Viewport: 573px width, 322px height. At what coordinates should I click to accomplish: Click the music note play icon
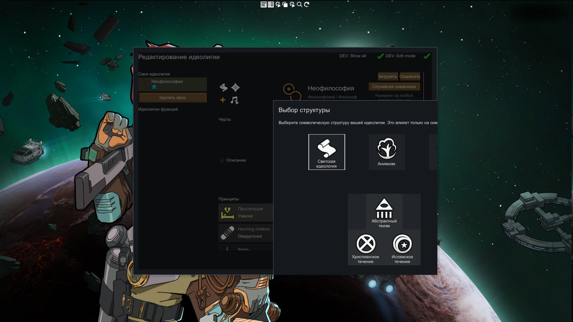point(235,100)
